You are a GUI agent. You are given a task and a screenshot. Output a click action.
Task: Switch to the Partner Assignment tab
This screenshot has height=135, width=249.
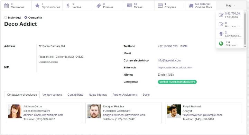[124, 95]
